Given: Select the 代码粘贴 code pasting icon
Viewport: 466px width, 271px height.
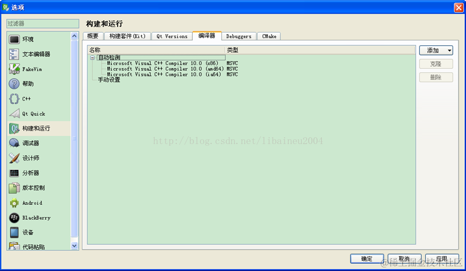Looking at the screenshot, I should coord(14,246).
